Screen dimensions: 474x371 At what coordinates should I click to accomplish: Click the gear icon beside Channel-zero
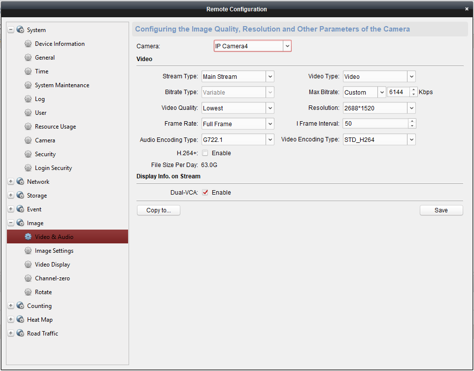point(28,278)
